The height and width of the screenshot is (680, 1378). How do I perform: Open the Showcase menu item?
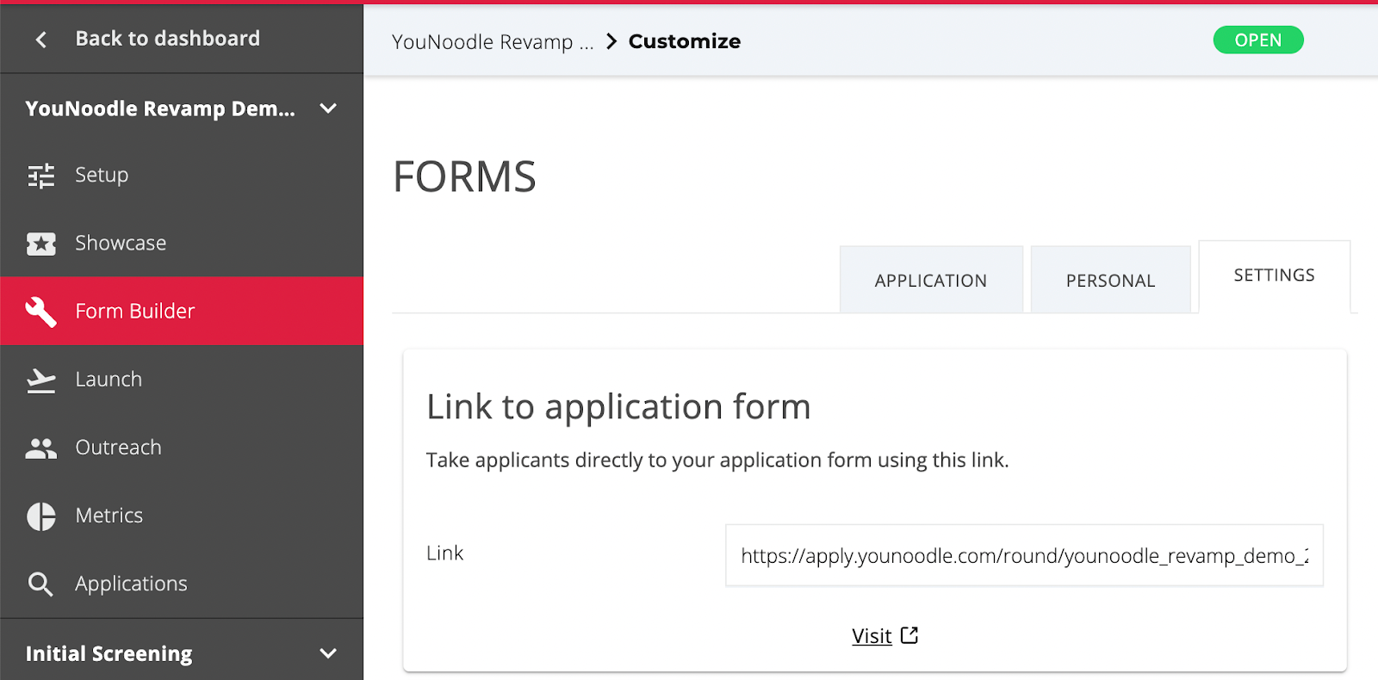182,243
